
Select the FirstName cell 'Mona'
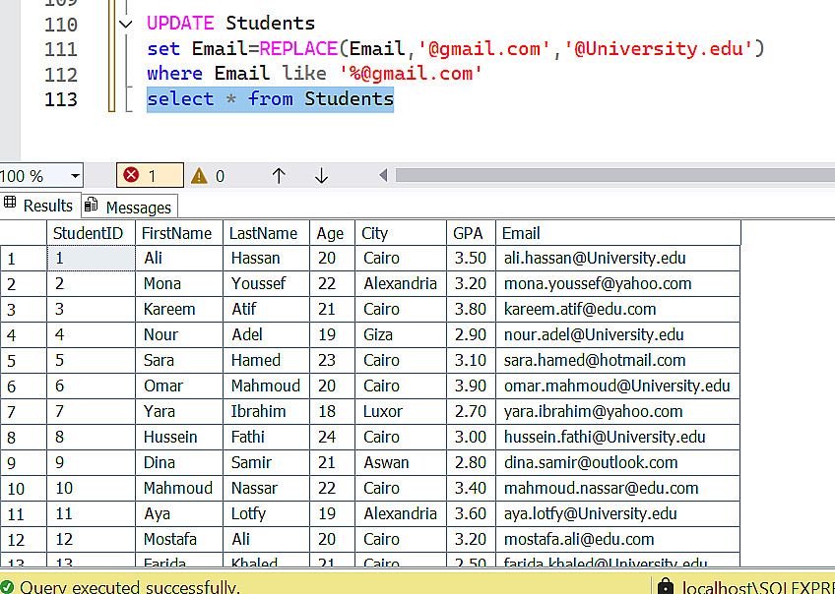point(179,283)
